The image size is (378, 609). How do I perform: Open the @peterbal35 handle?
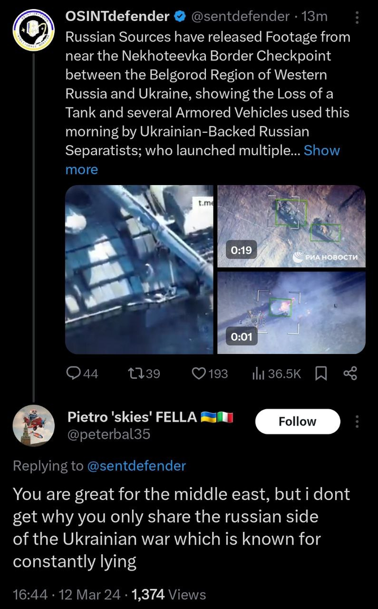coord(109,434)
